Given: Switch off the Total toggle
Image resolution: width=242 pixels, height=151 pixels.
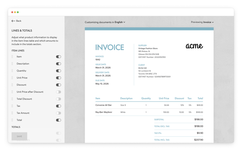Looking at the screenshot, I should click(x=58, y=120).
